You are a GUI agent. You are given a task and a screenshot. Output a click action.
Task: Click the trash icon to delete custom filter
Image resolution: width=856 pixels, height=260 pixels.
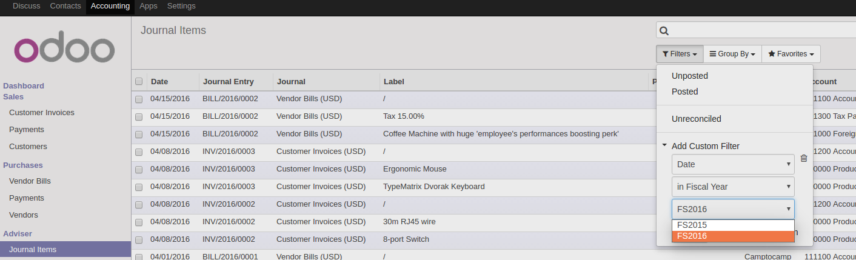click(804, 158)
